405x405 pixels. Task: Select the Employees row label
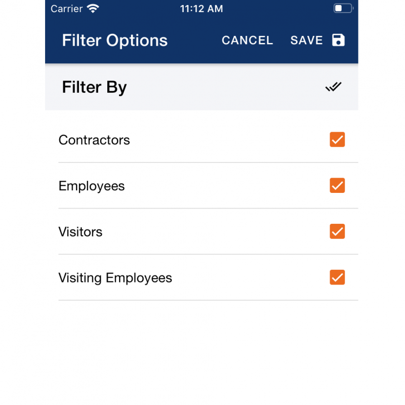pos(92,186)
